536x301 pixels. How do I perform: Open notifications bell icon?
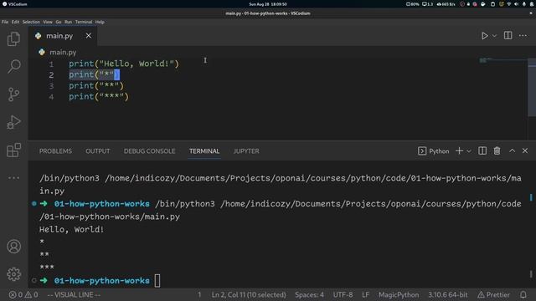click(523, 295)
